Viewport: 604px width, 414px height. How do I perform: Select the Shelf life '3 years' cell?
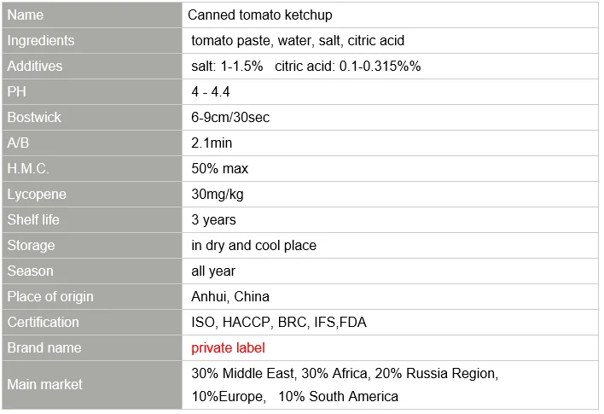390,219
